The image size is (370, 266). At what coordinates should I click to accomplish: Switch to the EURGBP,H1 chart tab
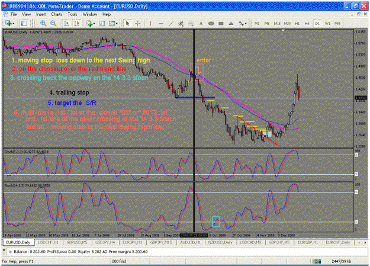[x=308, y=242]
